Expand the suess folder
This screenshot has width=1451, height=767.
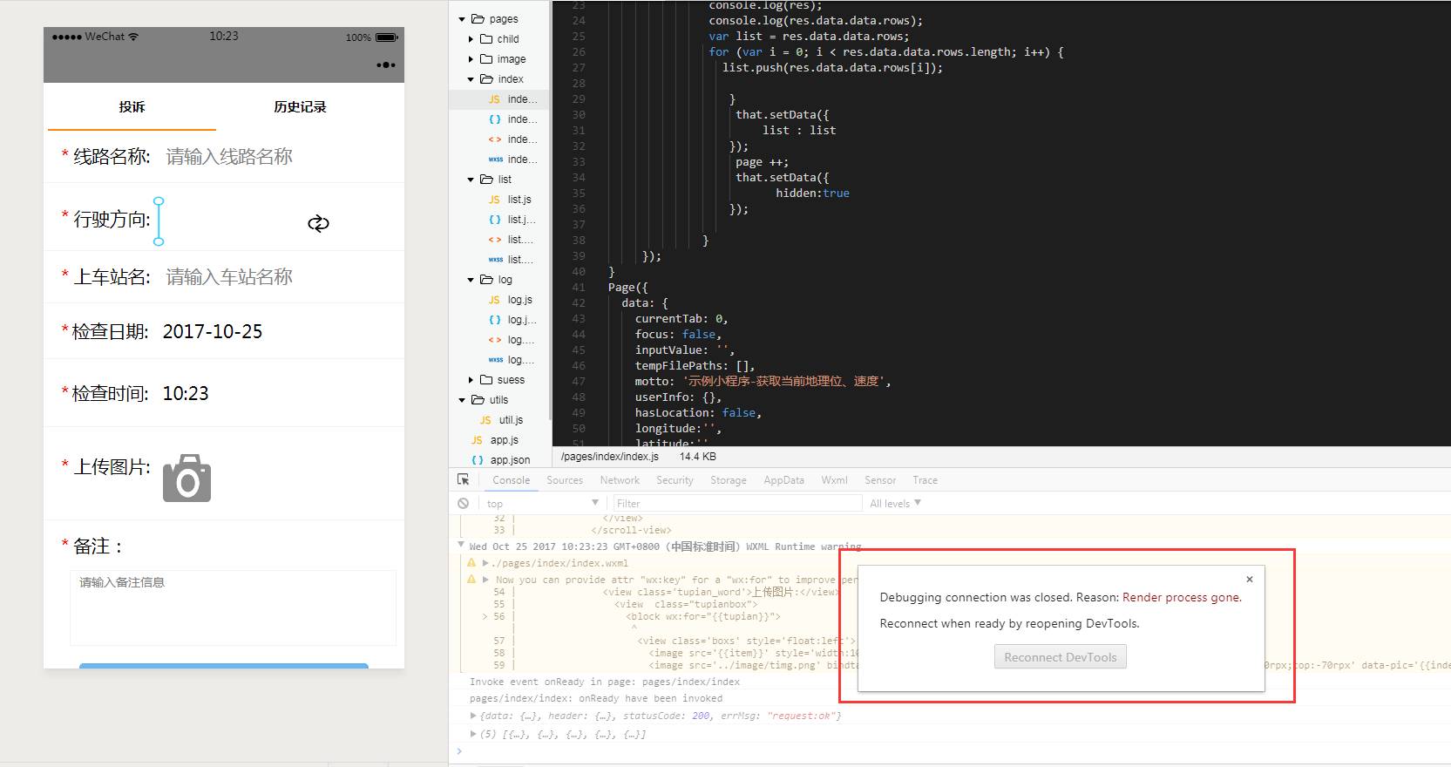pyautogui.click(x=471, y=380)
